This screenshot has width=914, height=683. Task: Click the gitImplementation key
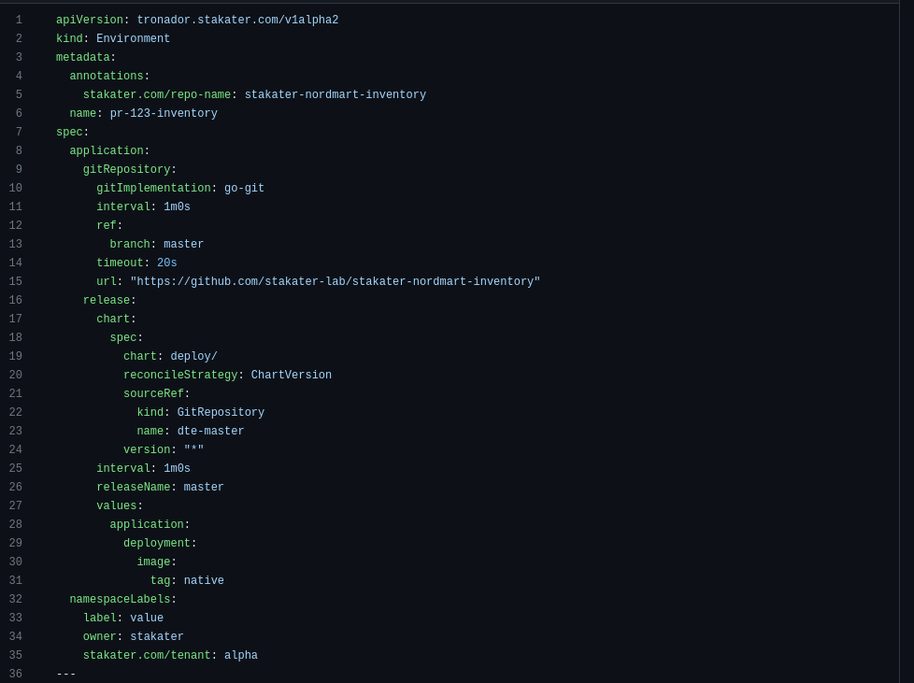point(153,188)
